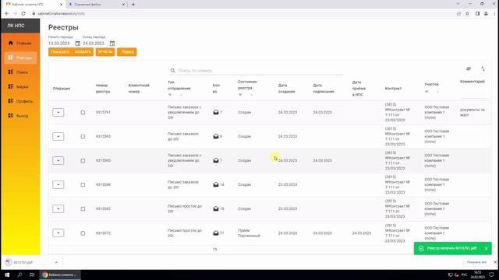Click envelope icon in row 9315593

pos(216,137)
